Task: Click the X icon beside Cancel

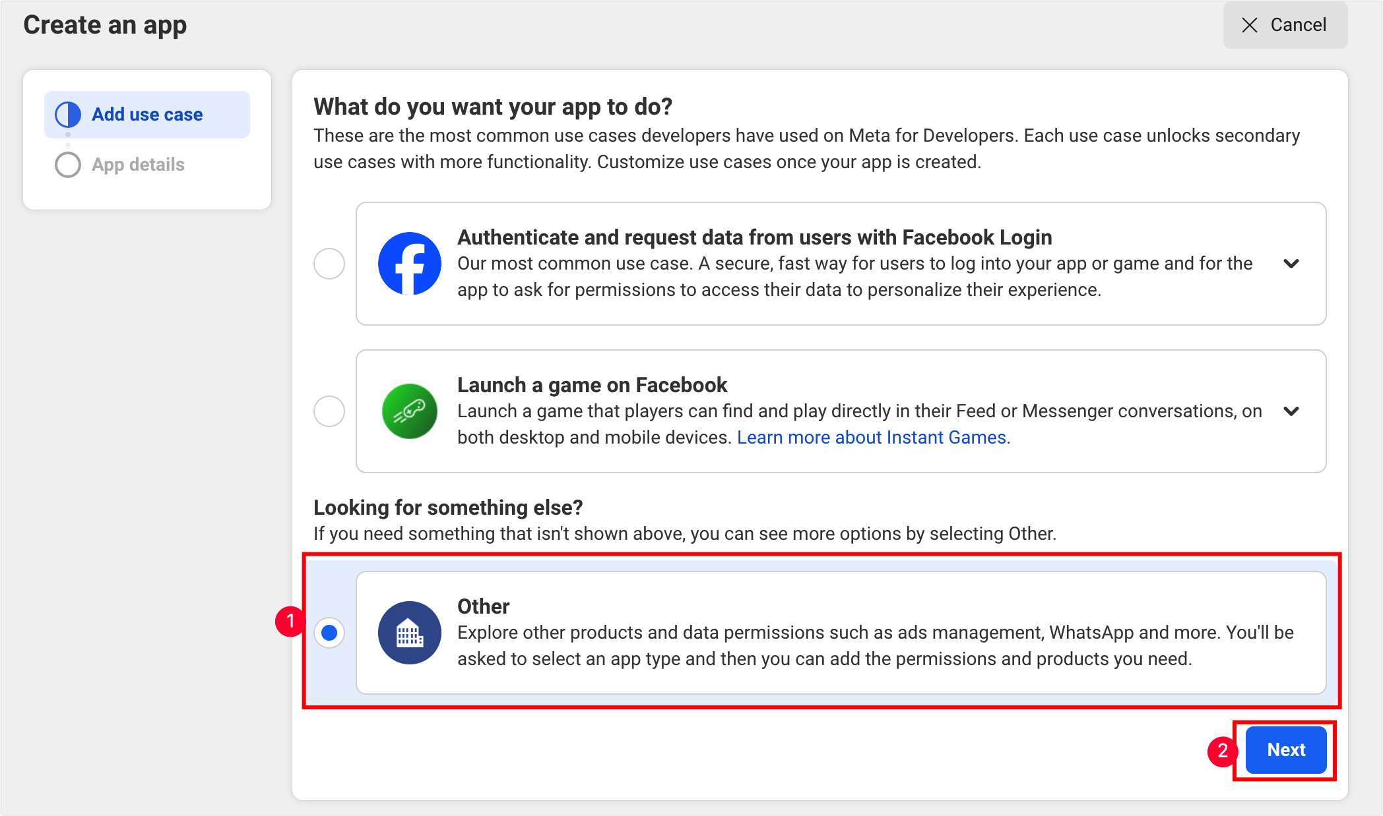Action: pyautogui.click(x=1250, y=25)
